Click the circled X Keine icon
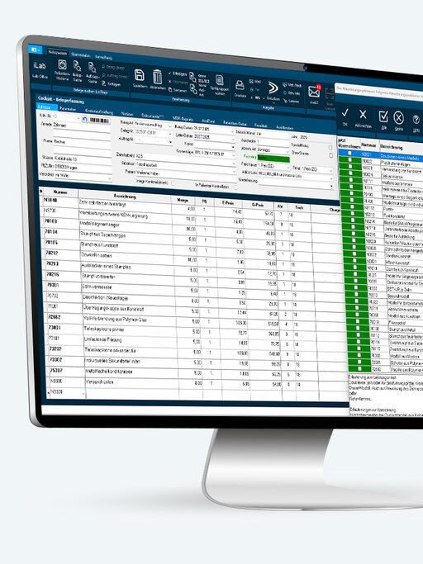 tap(398, 117)
